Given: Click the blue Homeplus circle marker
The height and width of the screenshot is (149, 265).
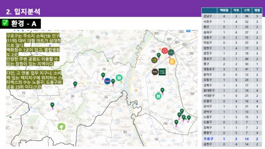Looking at the screenshot, I should 107,81.
